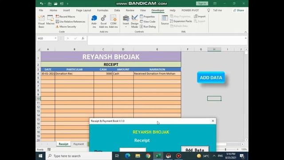Click the Share button
This screenshot has height=160, width=284.
click(239, 10)
